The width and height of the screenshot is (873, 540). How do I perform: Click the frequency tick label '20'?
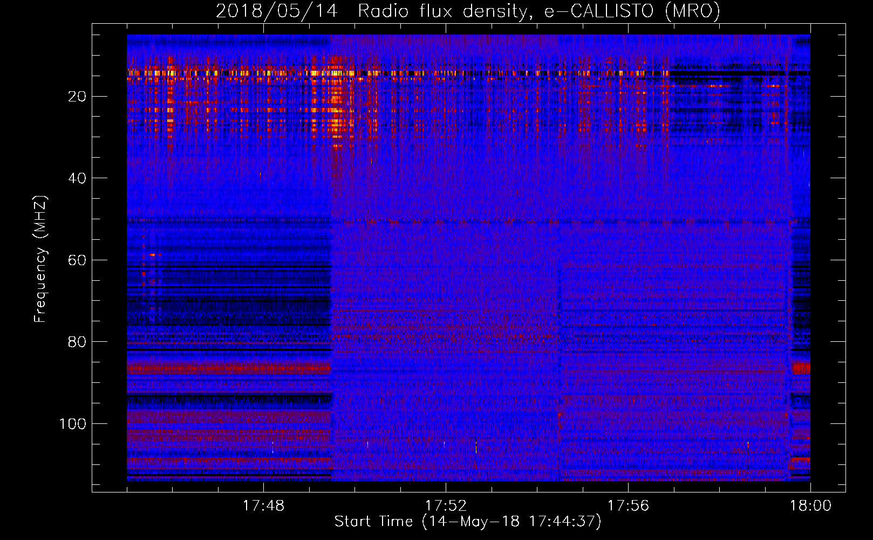click(x=77, y=97)
